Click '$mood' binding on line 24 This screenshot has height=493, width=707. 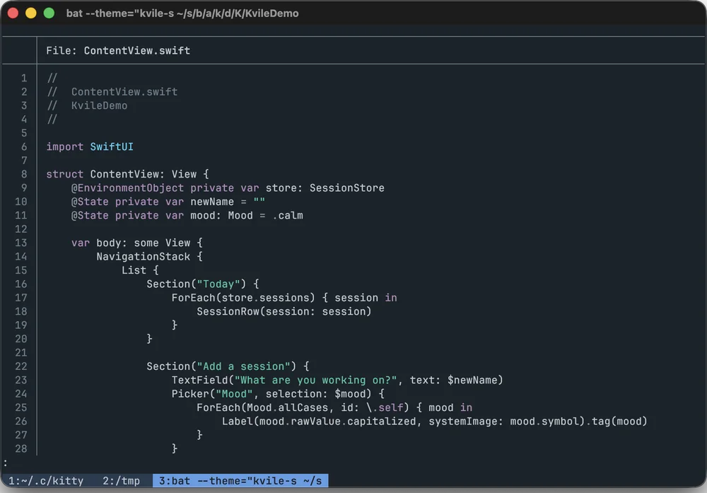350,394
